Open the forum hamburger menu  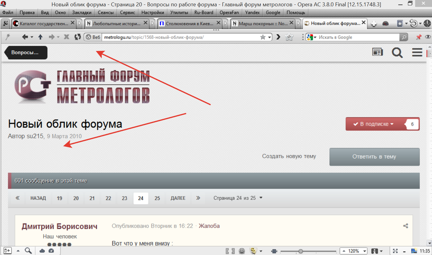[417, 52]
